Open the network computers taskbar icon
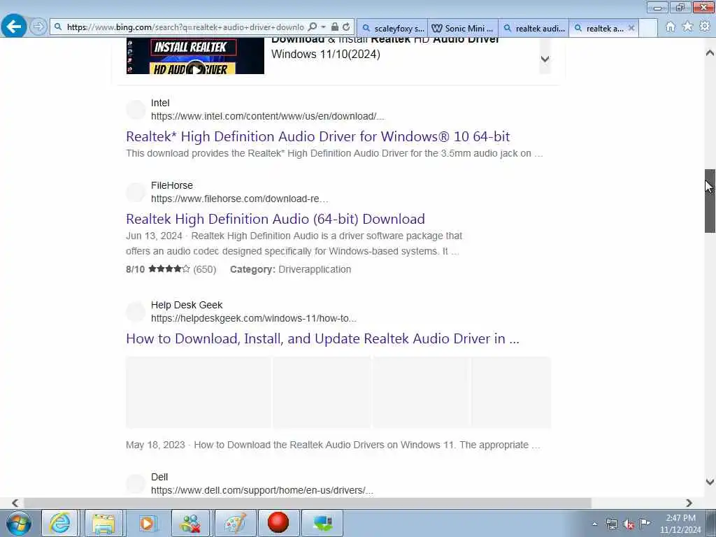Viewport: 716px width, 537px height. (x=322, y=523)
